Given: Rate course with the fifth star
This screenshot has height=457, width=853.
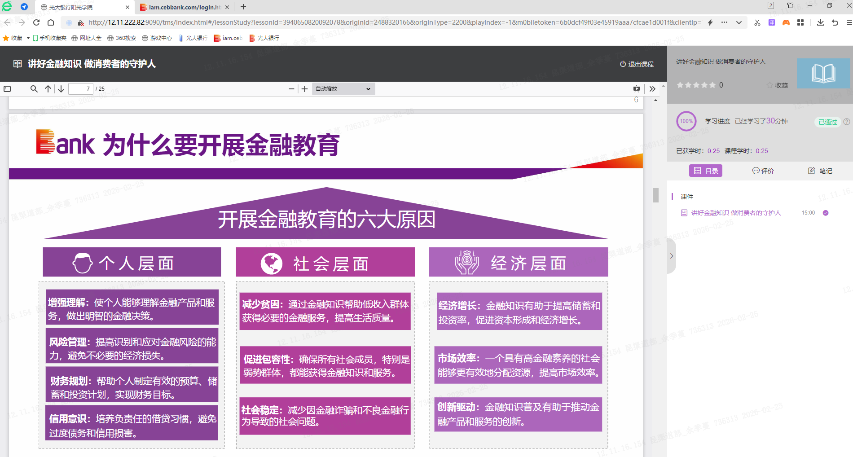Looking at the screenshot, I should click(x=712, y=85).
